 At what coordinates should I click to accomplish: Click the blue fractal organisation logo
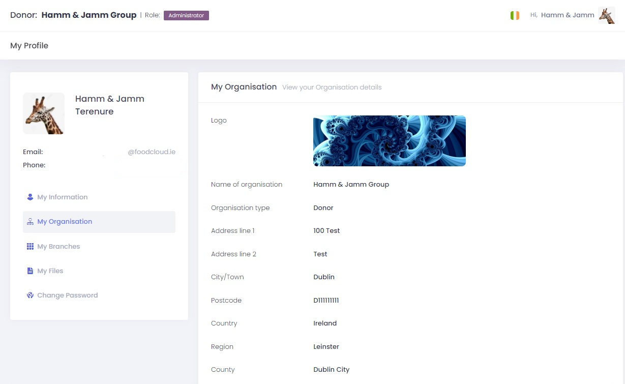point(389,141)
